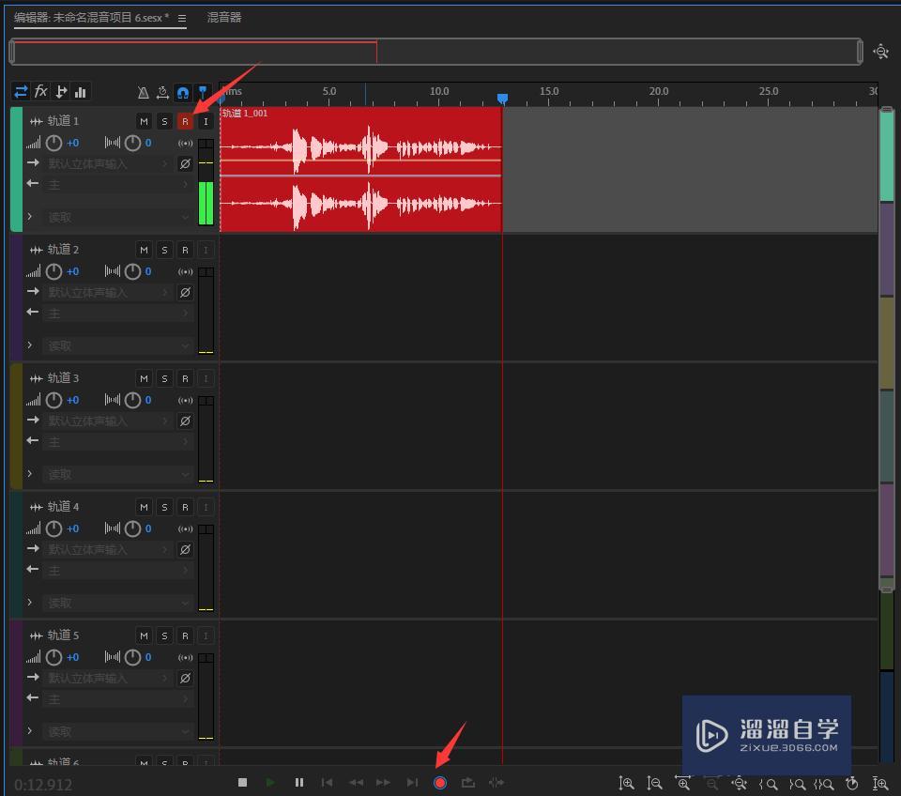Click the pan value of 轨道 4

(x=148, y=528)
